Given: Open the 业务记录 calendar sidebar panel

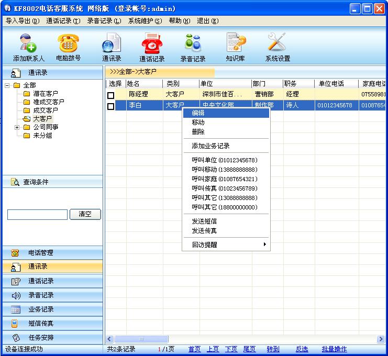Looking at the screenshot, I should [53, 309].
